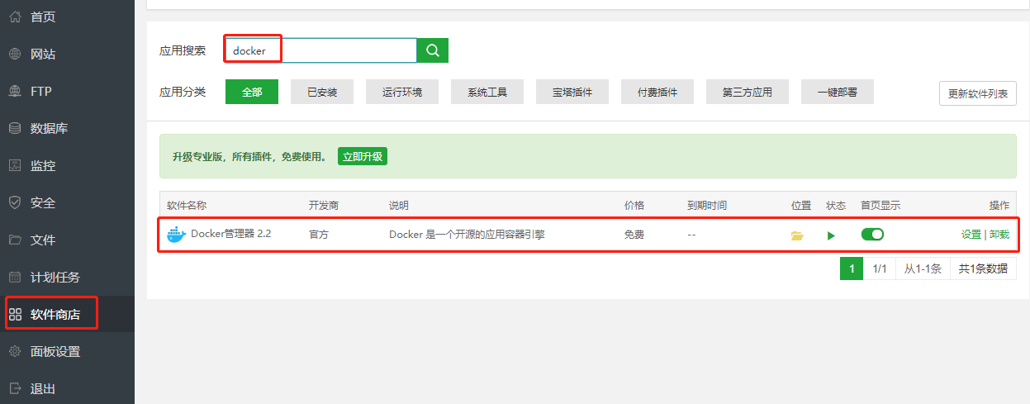Go to 网站 in the sidebar
The width and height of the screenshot is (1030, 404).
click(43, 54)
